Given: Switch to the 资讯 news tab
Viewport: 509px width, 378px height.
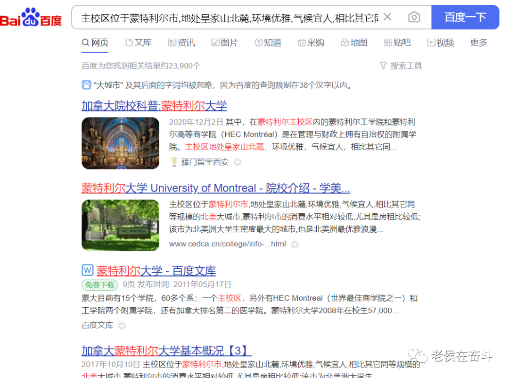Looking at the screenshot, I should (x=181, y=42).
